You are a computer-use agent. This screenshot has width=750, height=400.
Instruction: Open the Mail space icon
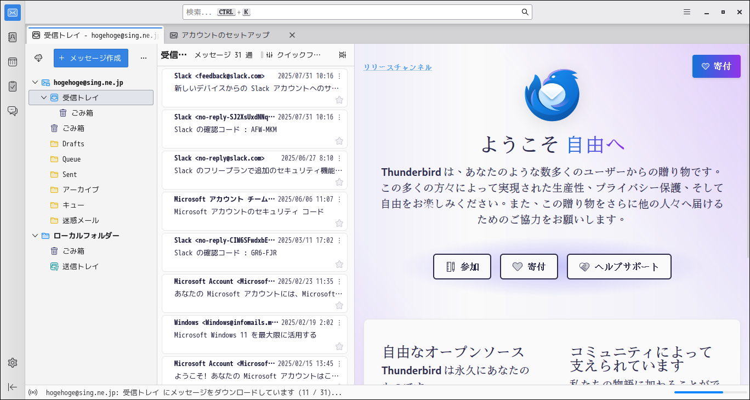coord(13,13)
